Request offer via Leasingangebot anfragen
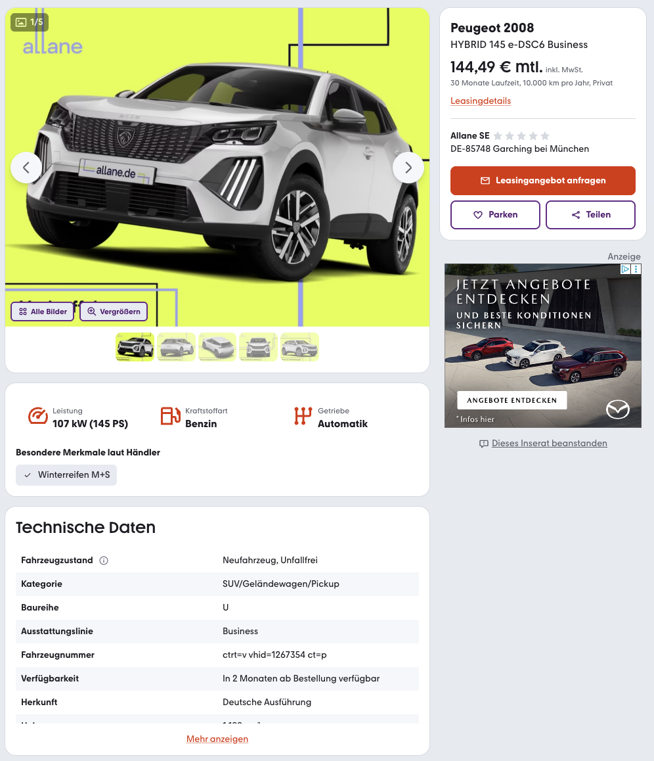 (x=542, y=181)
